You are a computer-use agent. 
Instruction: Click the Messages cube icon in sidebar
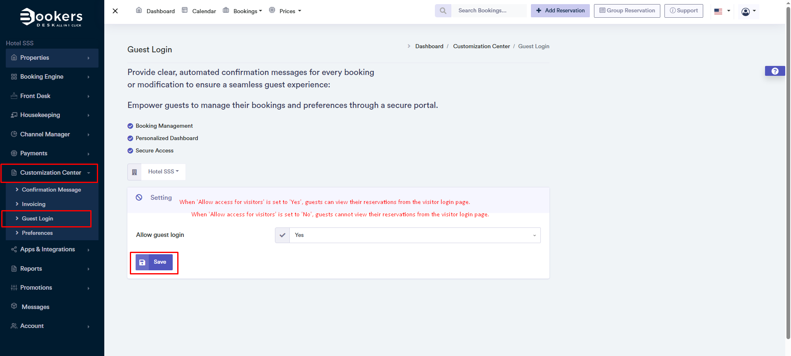[x=14, y=307]
